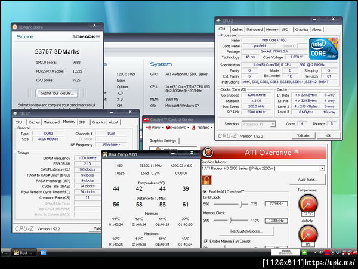This screenshot has width=358, height=269.
Task: Click Test Custom Clocks button
Action: click(x=246, y=231)
